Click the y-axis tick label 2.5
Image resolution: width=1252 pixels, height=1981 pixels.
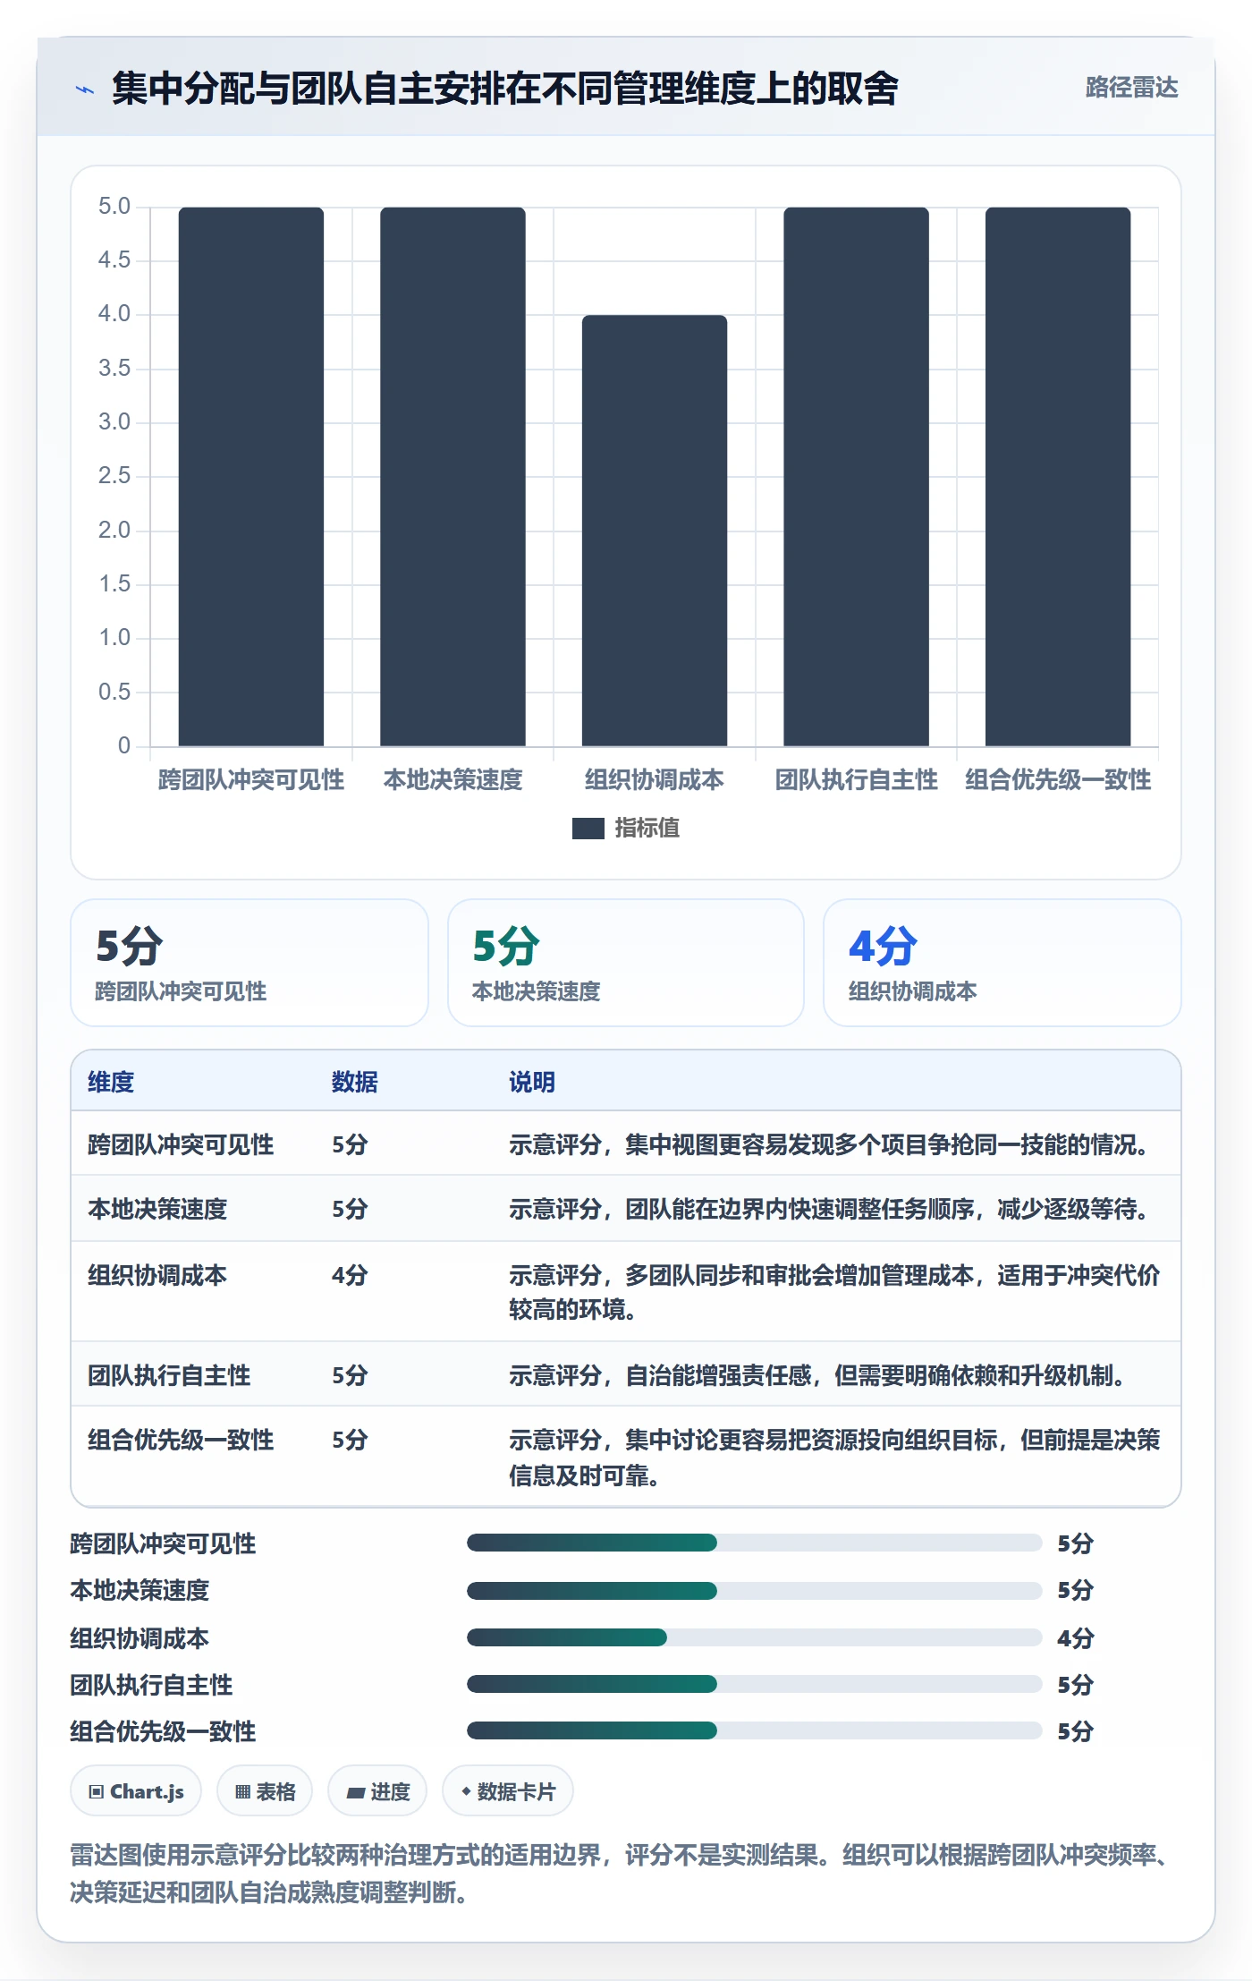coord(114,476)
